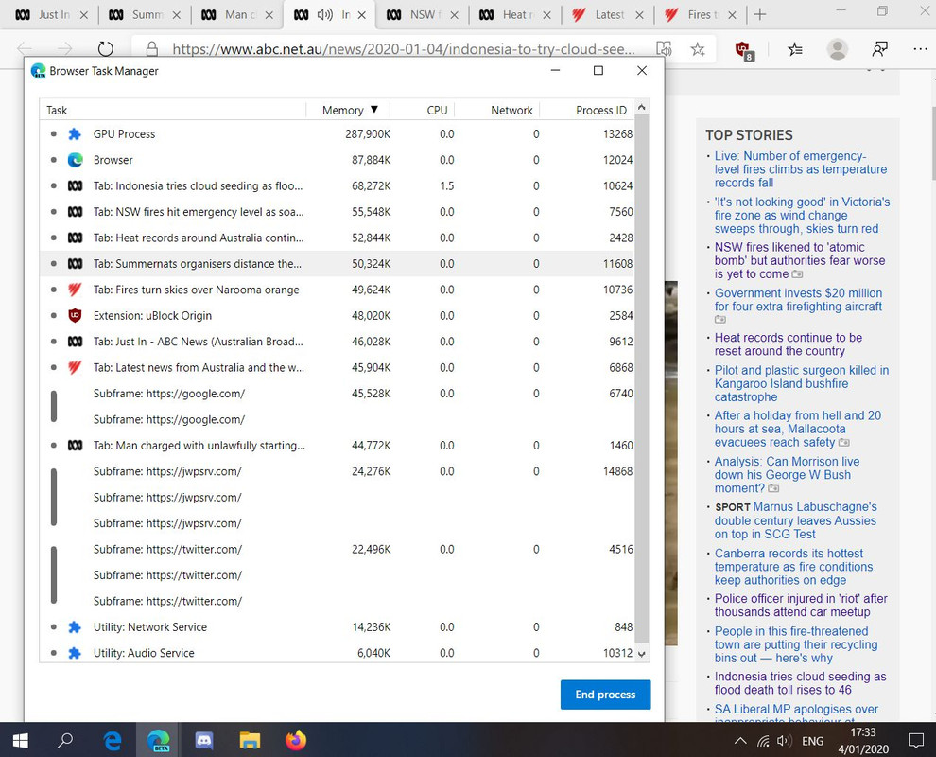Sort by CPU column header
The image size is (936, 757).
[x=437, y=110]
